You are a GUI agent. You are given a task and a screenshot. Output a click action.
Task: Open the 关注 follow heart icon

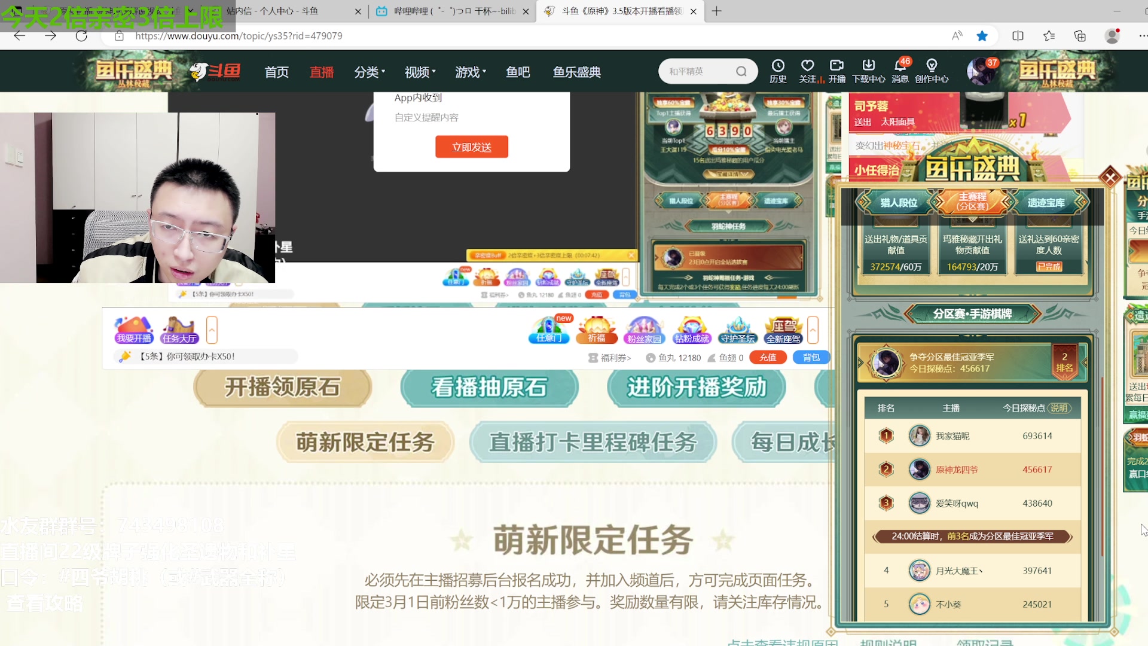[808, 71]
